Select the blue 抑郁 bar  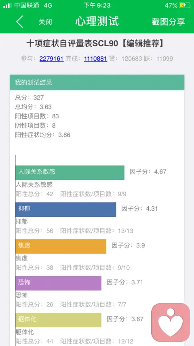coord(65,209)
